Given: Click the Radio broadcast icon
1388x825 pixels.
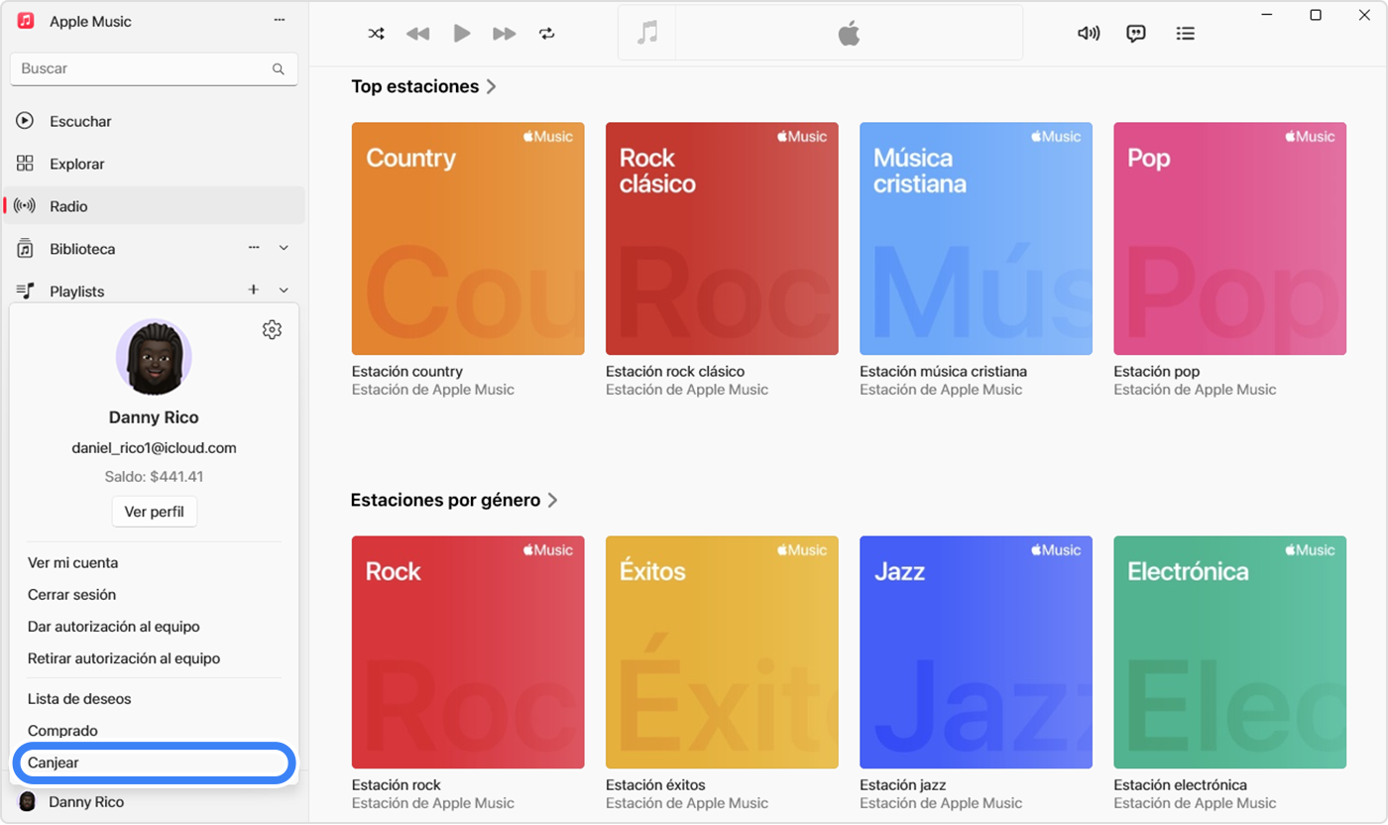Looking at the screenshot, I should 26,206.
